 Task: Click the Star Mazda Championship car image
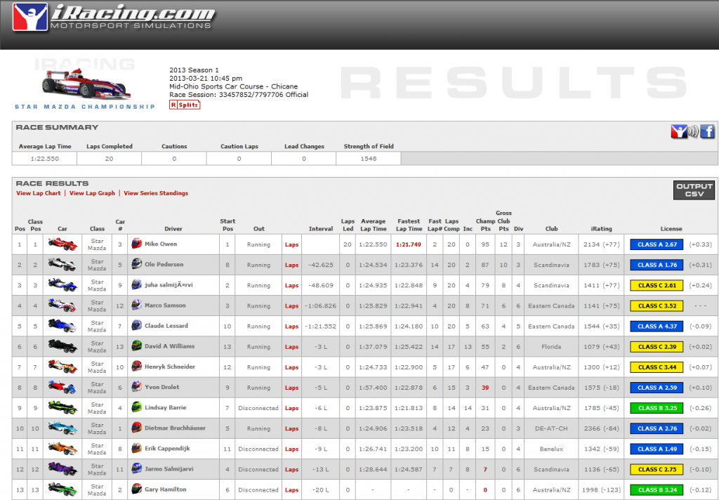click(x=85, y=84)
